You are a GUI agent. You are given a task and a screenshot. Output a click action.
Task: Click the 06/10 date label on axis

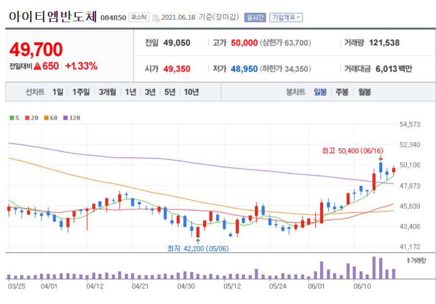pos(362,286)
